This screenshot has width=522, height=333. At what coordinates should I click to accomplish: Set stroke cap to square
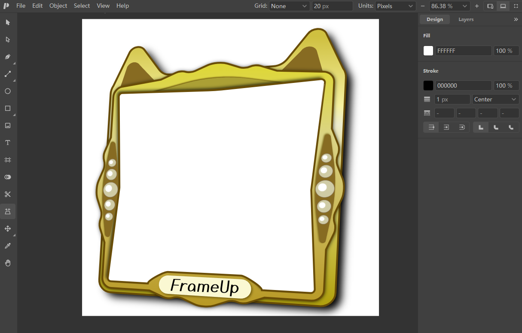click(x=446, y=127)
